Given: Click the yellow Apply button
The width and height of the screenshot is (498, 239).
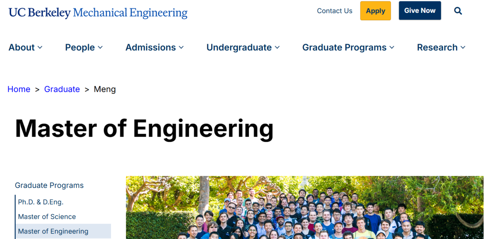Looking at the screenshot, I should [x=375, y=11].
